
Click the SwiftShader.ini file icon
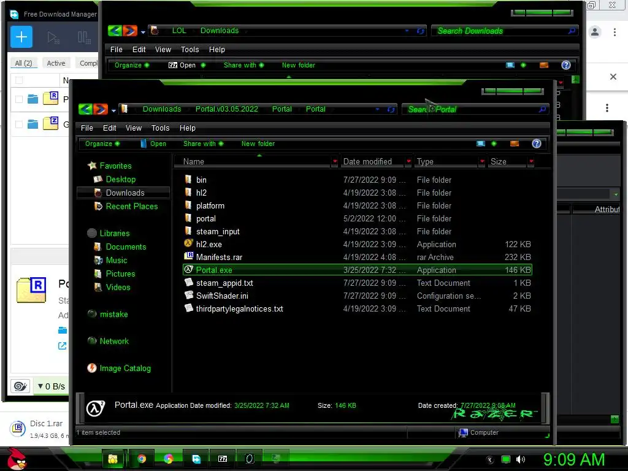click(x=188, y=295)
